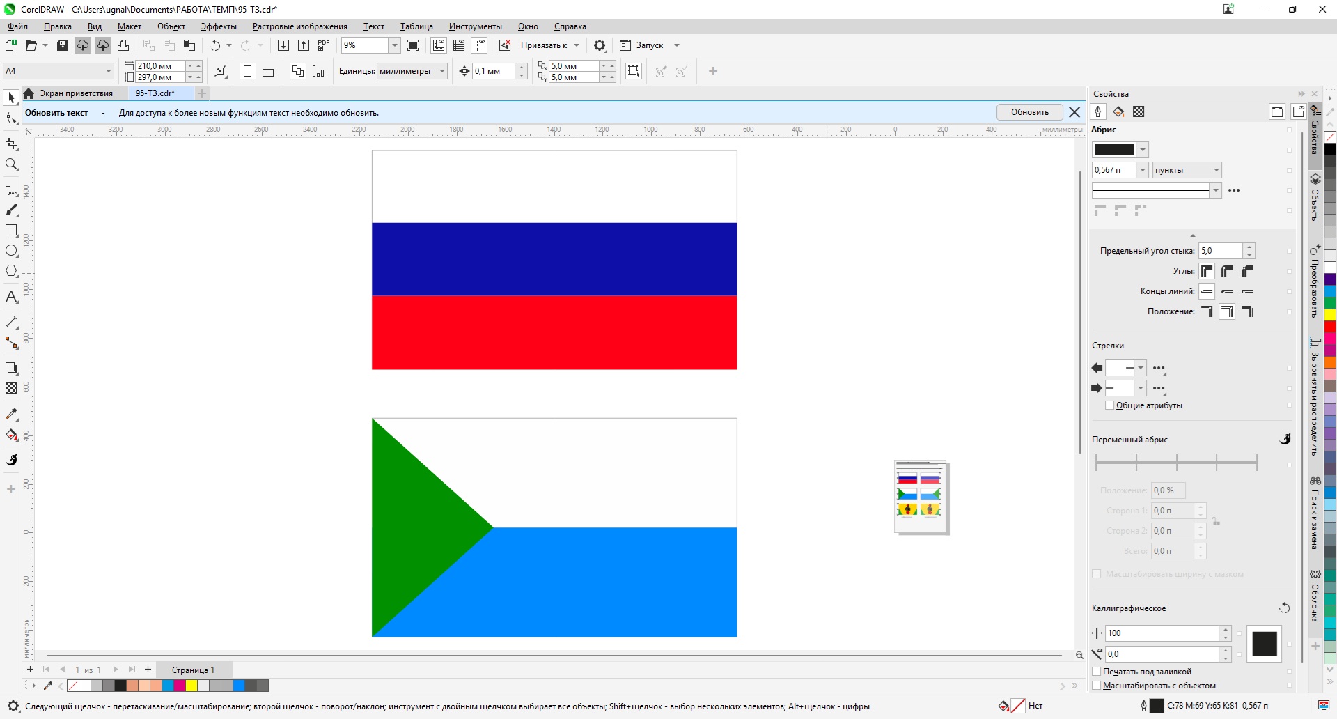The width and height of the screenshot is (1337, 719).
Task: Activate the Crop tool
Action: point(11,144)
